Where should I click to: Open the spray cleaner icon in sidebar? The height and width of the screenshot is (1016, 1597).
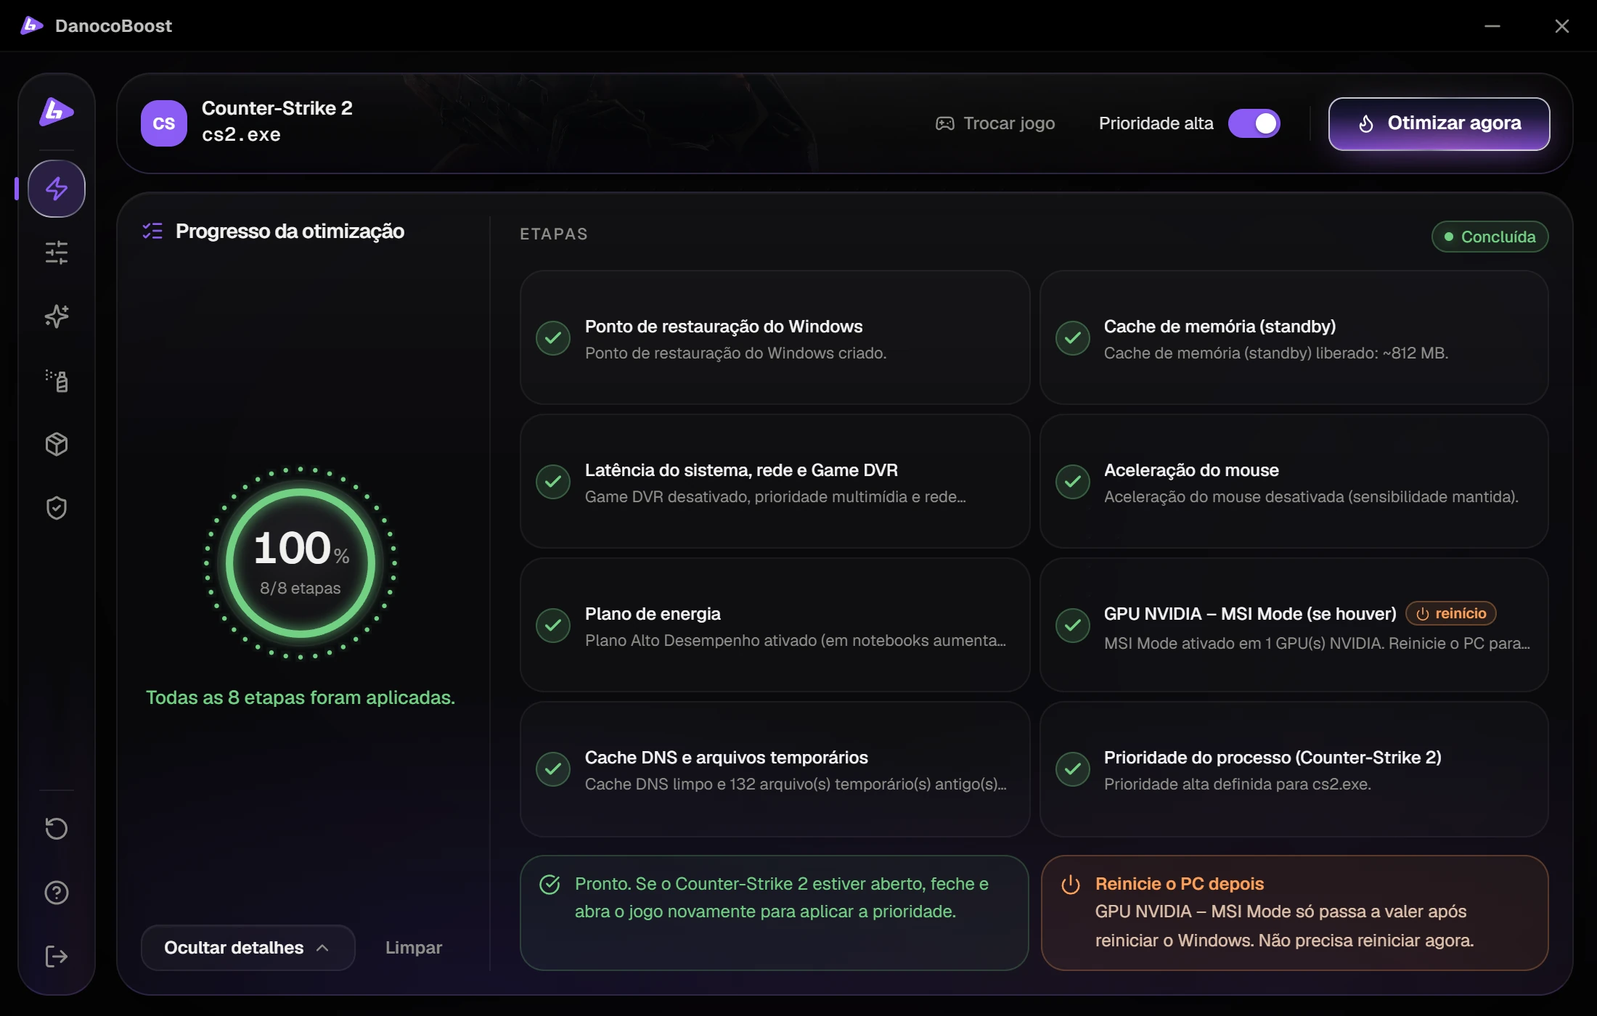click(57, 380)
